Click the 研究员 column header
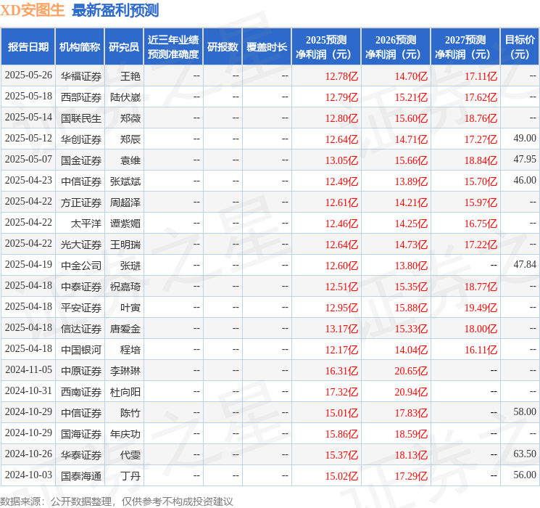 tap(124, 47)
